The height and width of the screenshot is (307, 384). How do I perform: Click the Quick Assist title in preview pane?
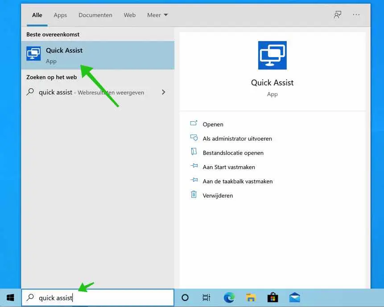(272, 83)
